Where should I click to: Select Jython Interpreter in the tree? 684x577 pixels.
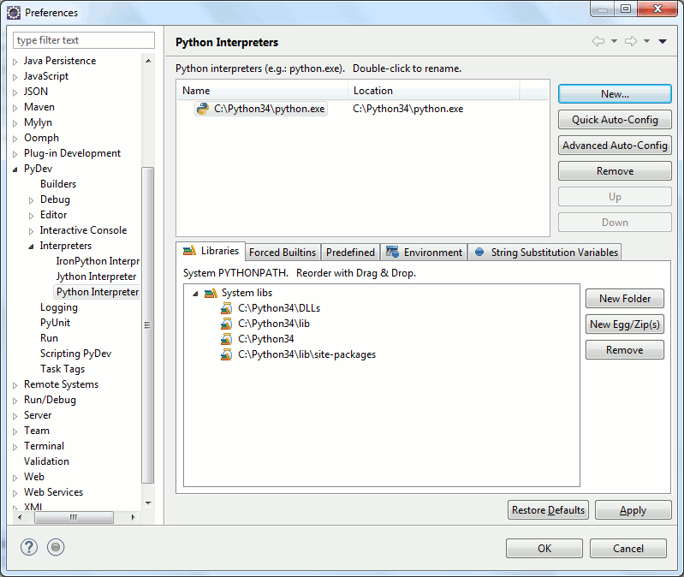96,277
